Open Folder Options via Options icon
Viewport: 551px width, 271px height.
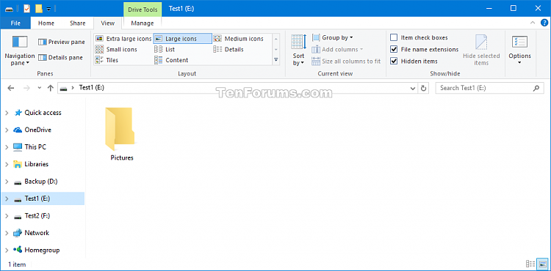click(x=519, y=42)
